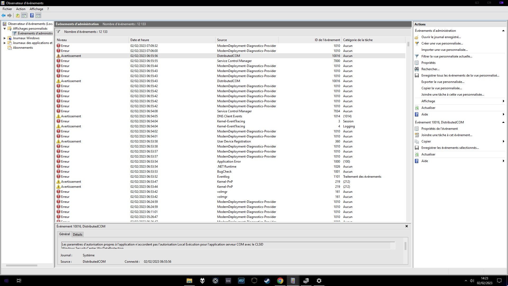This screenshot has width=508, height=286.
Task: Click the event description scrollbar
Action: [405, 246]
